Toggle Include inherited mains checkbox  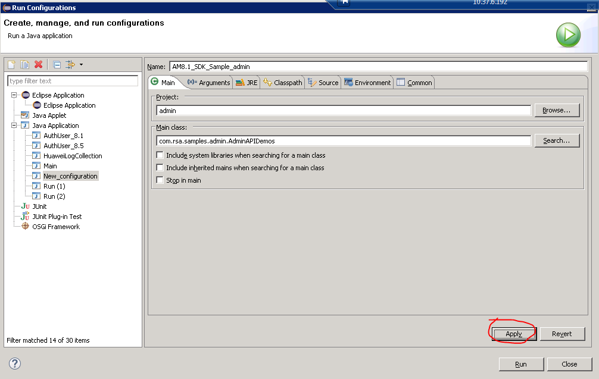tap(160, 168)
